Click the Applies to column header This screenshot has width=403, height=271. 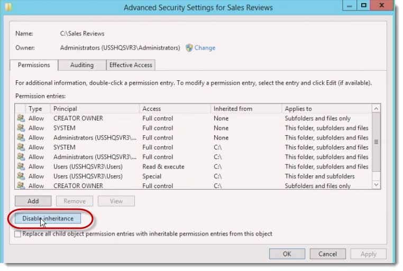coord(326,109)
